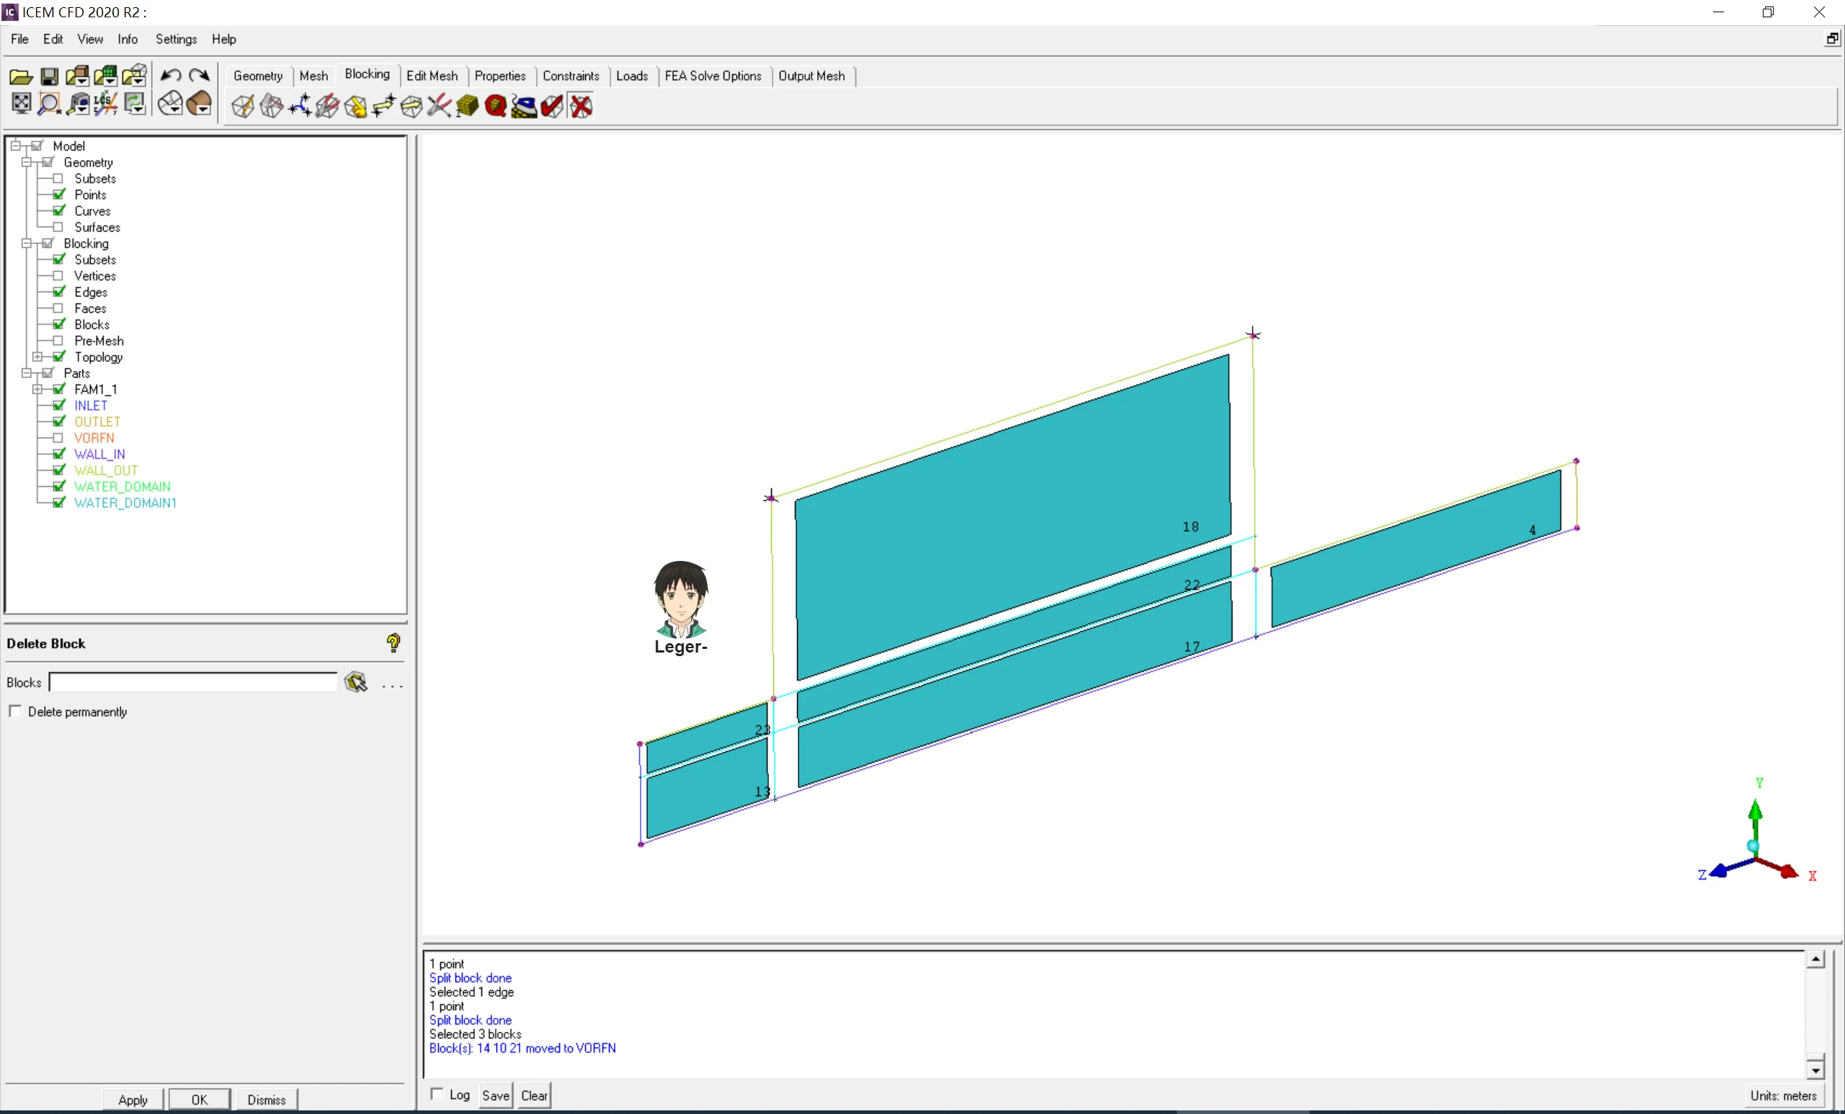The height and width of the screenshot is (1114, 1845).
Task: Click the Pre-Mesh Params icon
Action: [x=467, y=107]
